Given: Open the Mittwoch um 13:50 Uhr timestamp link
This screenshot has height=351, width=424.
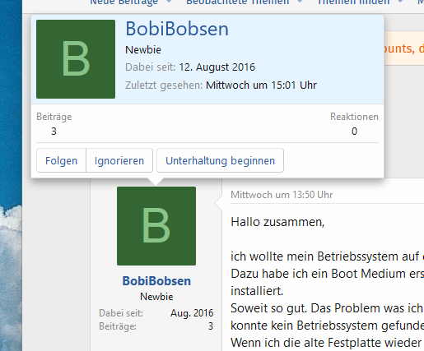Looking at the screenshot, I should click(282, 195).
